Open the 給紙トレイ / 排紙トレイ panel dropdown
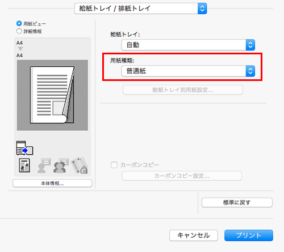 tap(141, 8)
